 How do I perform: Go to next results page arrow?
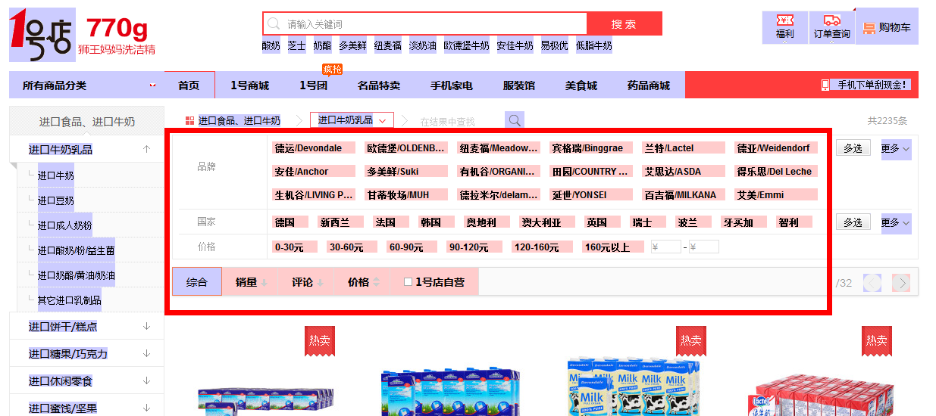[900, 283]
